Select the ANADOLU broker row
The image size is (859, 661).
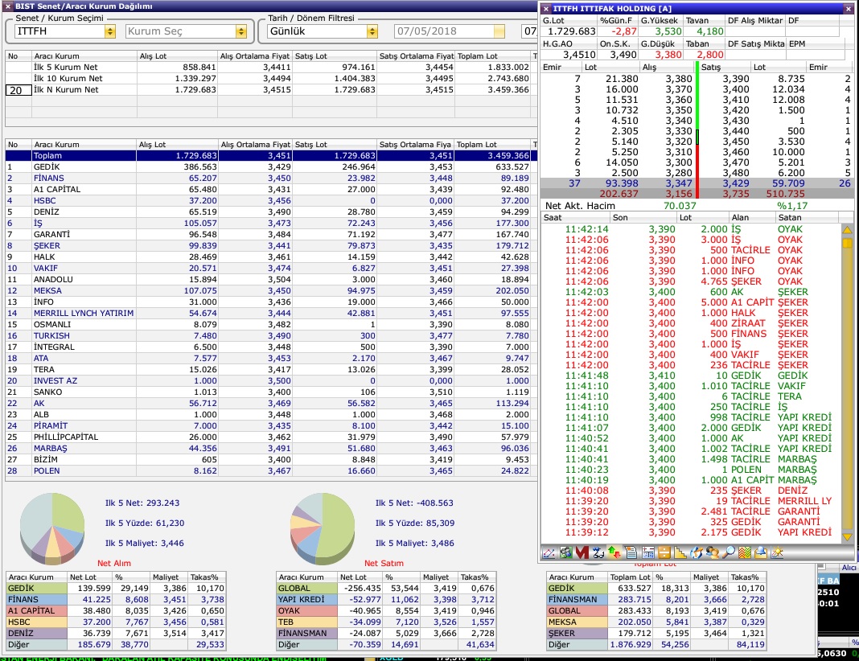click(x=271, y=279)
